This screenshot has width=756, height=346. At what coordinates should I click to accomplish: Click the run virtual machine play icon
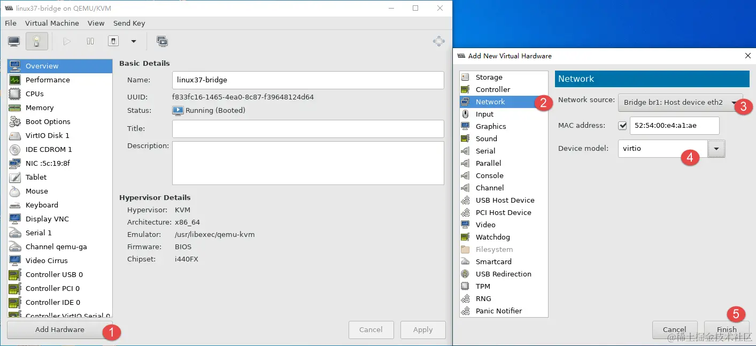coord(67,41)
